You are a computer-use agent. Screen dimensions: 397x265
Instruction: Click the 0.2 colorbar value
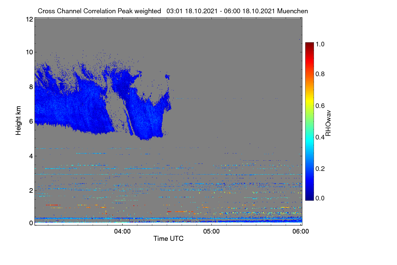[x=320, y=168]
